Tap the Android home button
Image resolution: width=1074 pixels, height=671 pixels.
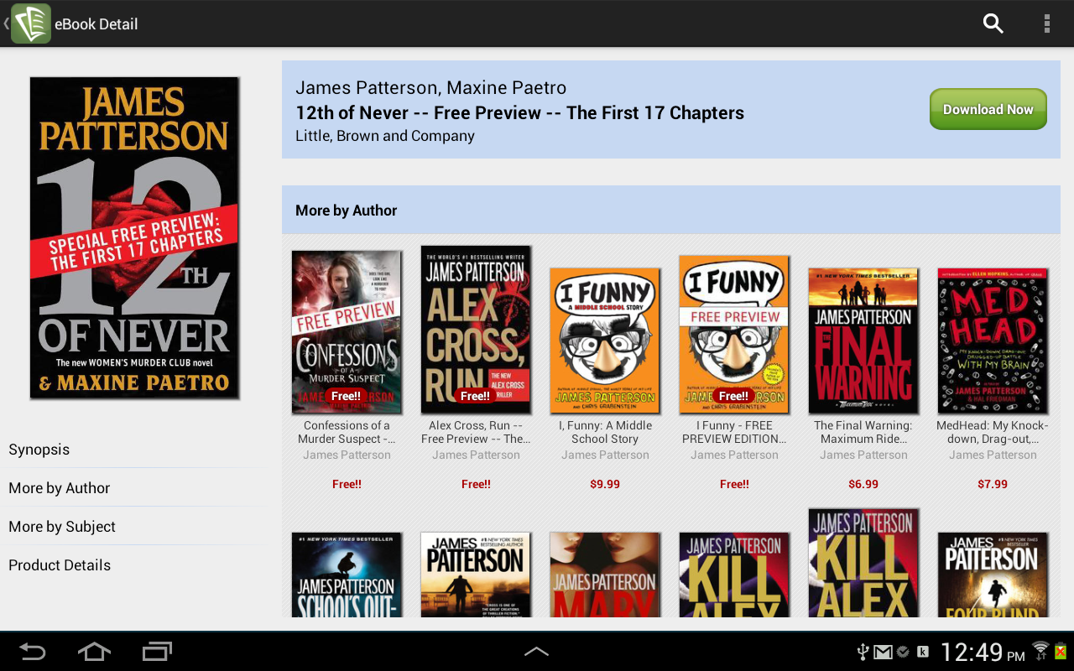coord(94,652)
